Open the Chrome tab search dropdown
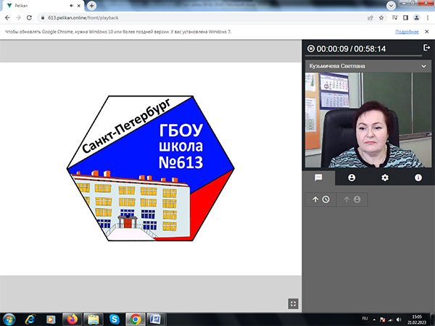Screen dimensions: 435x326 391,6
